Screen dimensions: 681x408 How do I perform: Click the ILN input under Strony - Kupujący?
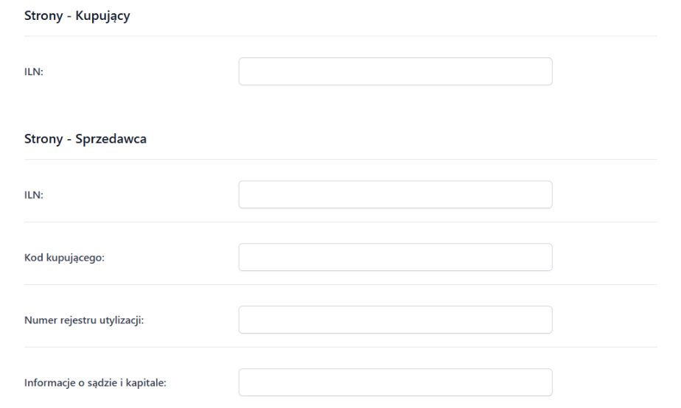pyautogui.click(x=395, y=71)
